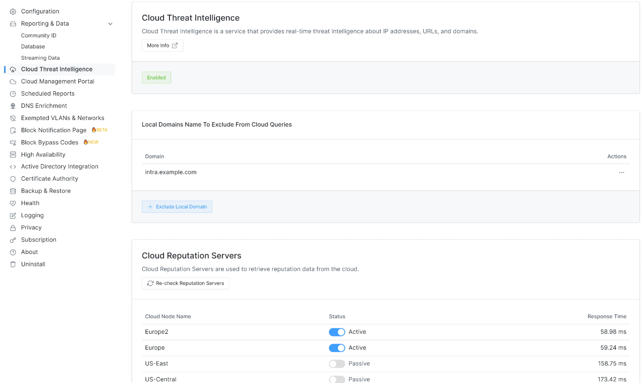
Task: Click the BETA badge on Block Notification Page
Action: 99,130
